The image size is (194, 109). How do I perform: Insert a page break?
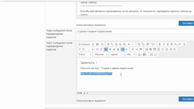pos(171,49)
